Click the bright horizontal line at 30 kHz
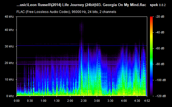The image size is (172, 107). (82, 46)
